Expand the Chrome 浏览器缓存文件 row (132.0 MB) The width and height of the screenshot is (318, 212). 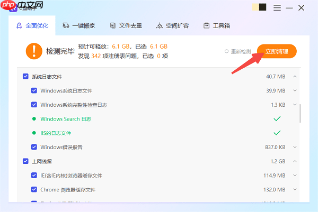click(x=295, y=189)
